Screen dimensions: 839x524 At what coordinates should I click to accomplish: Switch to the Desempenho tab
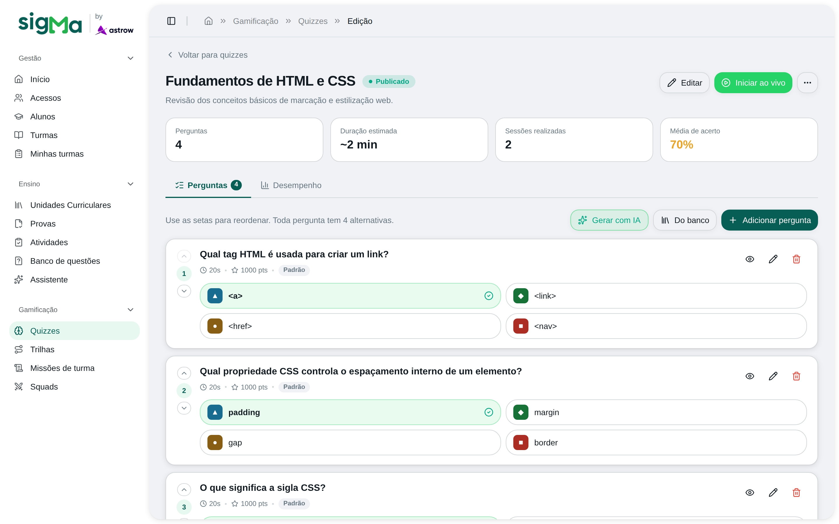click(291, 185)
